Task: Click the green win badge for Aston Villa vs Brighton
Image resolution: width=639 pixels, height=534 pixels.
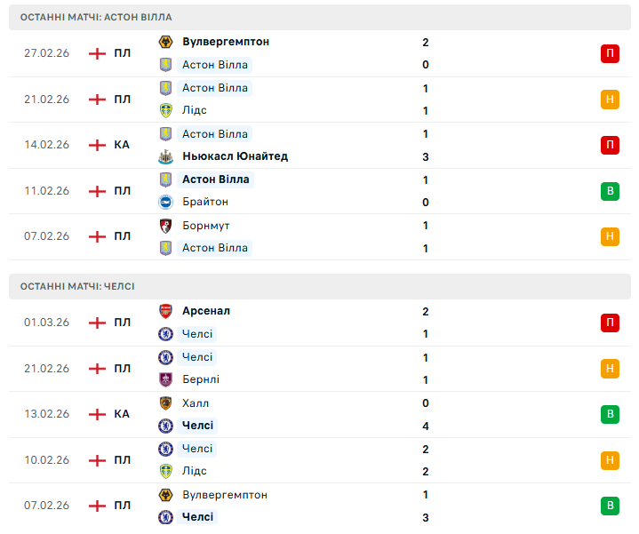Action: coord(610,190)
